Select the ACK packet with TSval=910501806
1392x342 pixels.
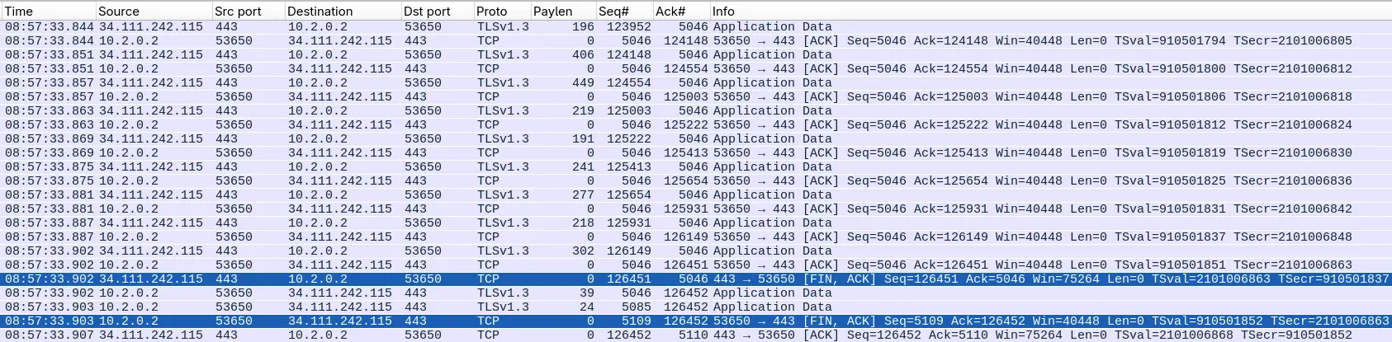click(x=696, y=96)
